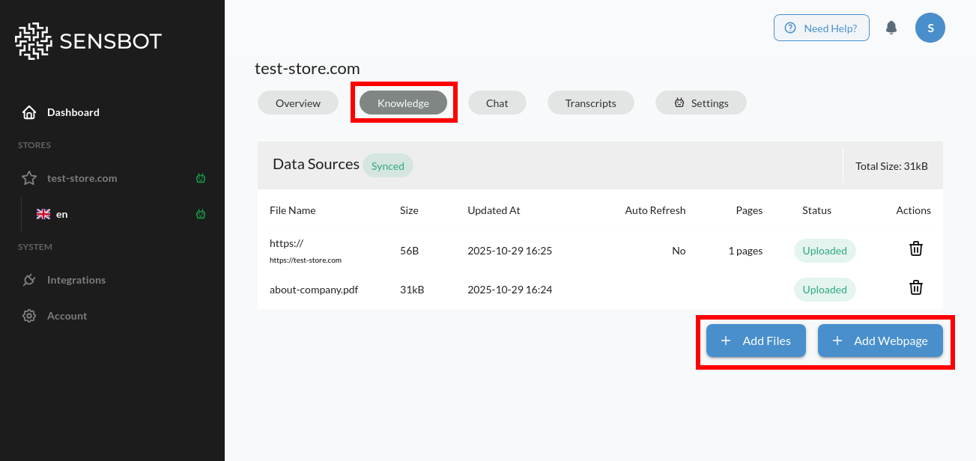Delete the https://test-store.com webpage source
Screen dimensions: 976x461
[915, 248]
